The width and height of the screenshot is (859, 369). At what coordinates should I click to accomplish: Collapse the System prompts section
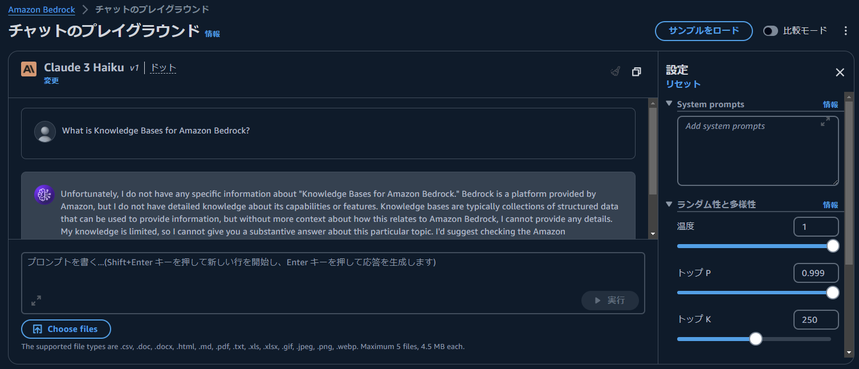tap(669, 104)
